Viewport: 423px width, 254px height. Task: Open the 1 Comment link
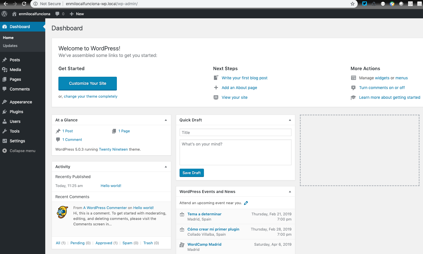(72, 139)
